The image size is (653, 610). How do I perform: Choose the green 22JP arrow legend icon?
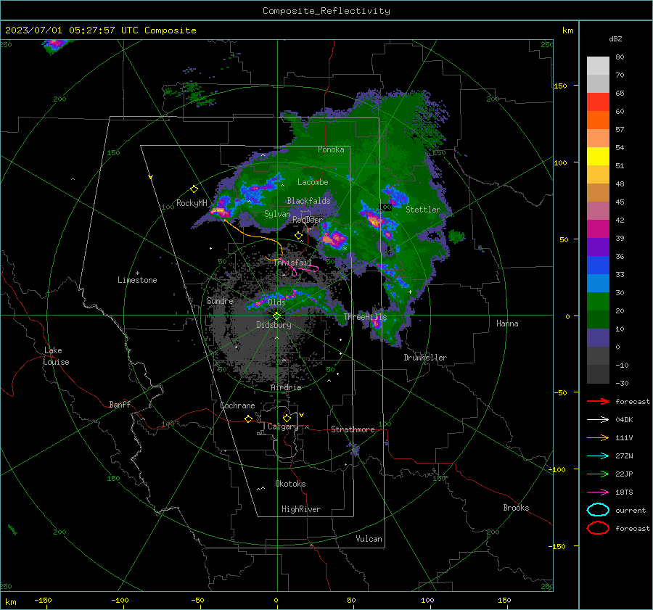tap(598, 474)
